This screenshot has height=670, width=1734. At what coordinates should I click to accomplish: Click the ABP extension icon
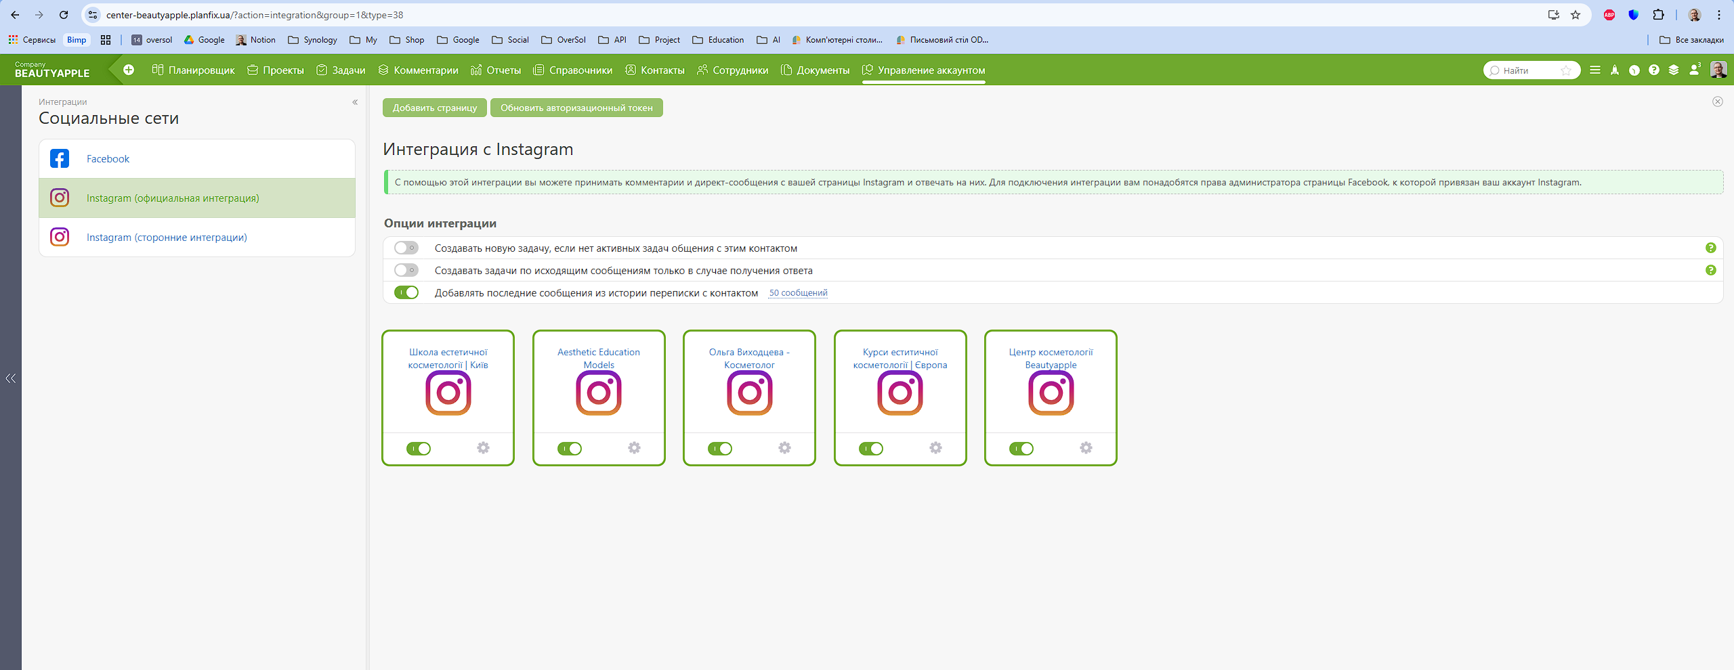1609,15
